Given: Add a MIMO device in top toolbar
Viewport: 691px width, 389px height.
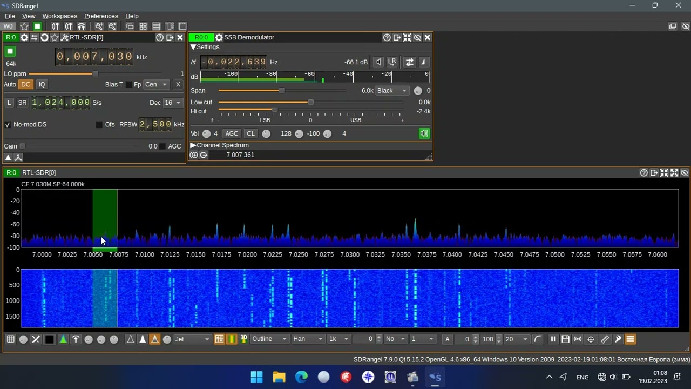Looking at the screenshot, I should coord(81,26).
